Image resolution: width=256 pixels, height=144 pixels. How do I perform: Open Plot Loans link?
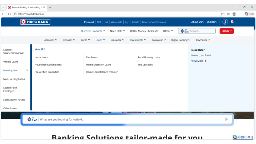92,57
